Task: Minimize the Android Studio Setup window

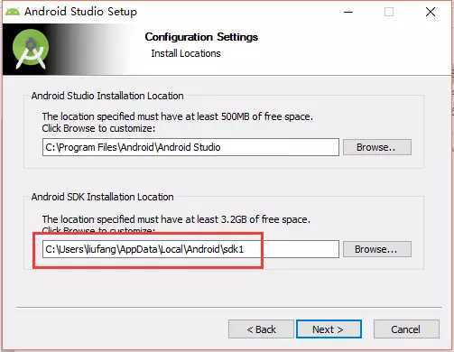Action: [x=348, y=12]
